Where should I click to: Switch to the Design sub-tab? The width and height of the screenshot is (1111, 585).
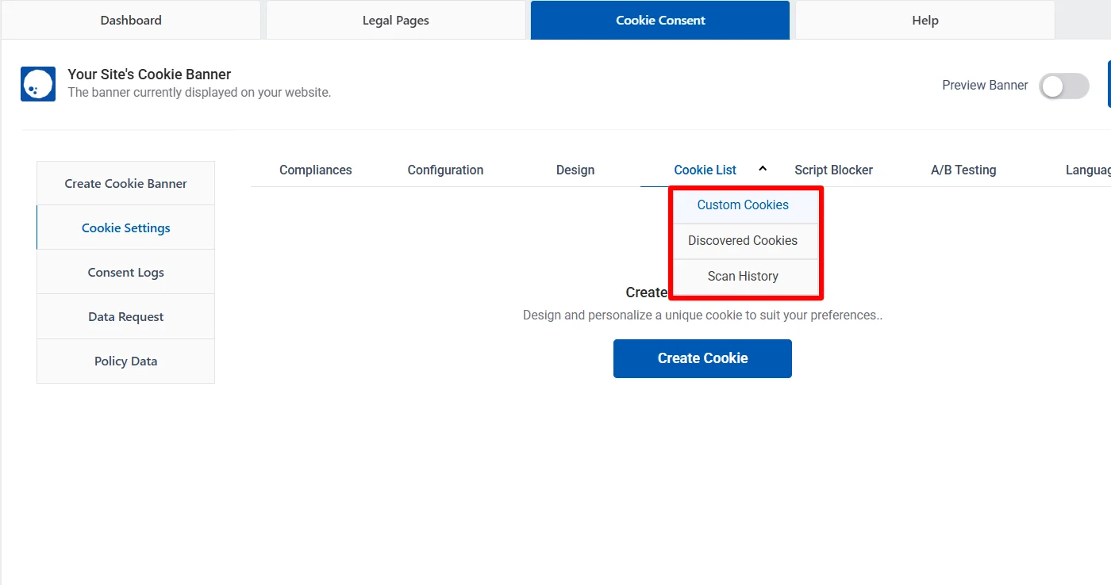pyautogui.click(x=575, y=170)
